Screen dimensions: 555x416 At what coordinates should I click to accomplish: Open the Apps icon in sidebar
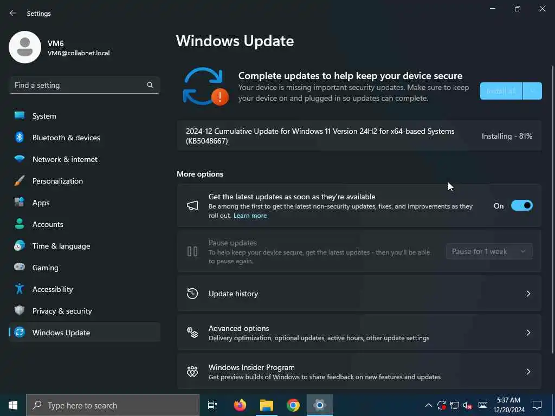[x=20, y=202]
